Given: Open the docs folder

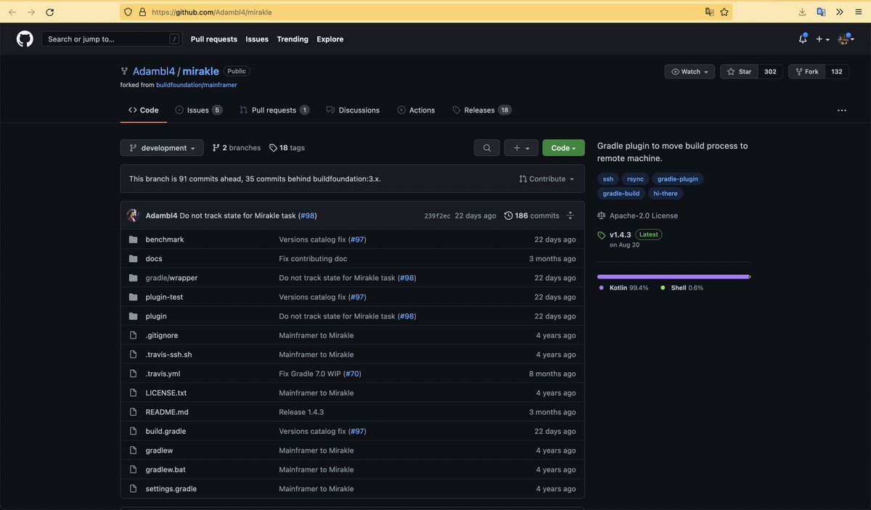Looking at the screenshot, I should (154, 259).
